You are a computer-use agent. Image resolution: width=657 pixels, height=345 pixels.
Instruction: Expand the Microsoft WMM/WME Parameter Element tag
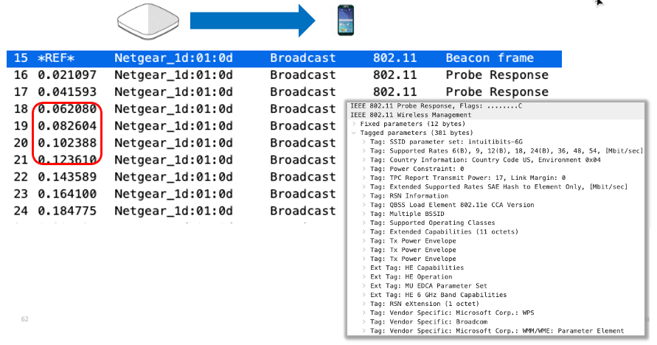[364, 331]
